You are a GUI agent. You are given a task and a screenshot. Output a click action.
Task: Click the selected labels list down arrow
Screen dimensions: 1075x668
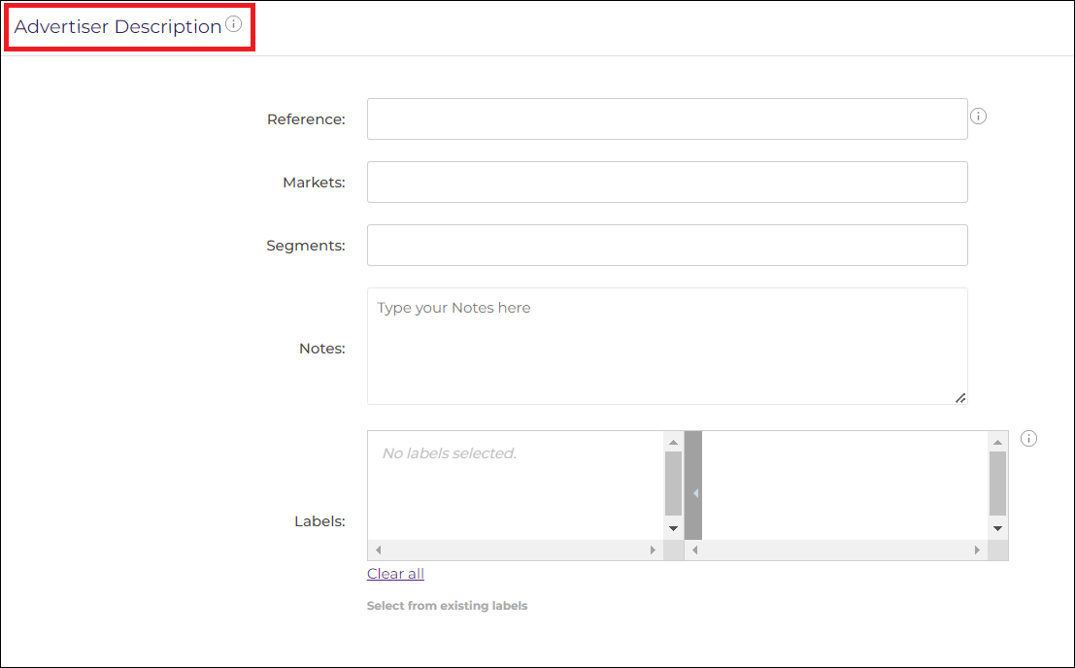coord(673,528)
